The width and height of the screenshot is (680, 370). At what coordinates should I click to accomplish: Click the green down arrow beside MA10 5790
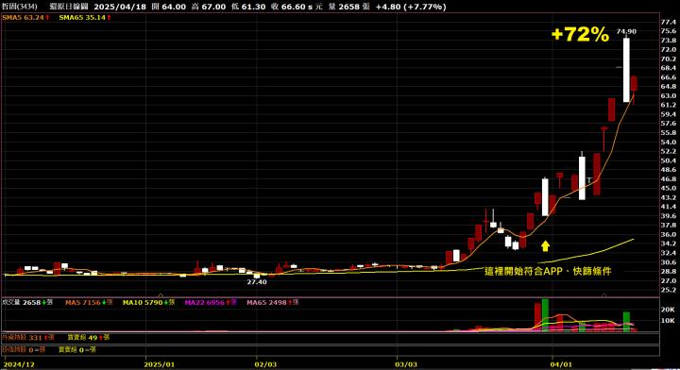[166, 302]
